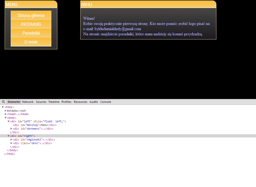Click the DevTools search magnifier icon

pos(3,102)
